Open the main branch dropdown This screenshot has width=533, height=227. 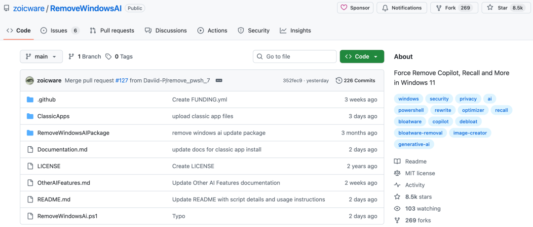(x=41, y=57)
